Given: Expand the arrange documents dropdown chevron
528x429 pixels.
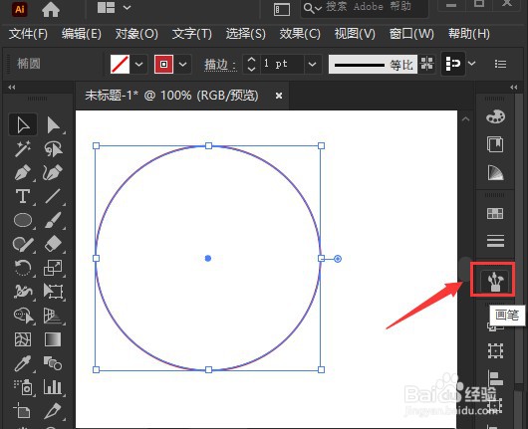Looking at the screenshot, I should 127,7.
